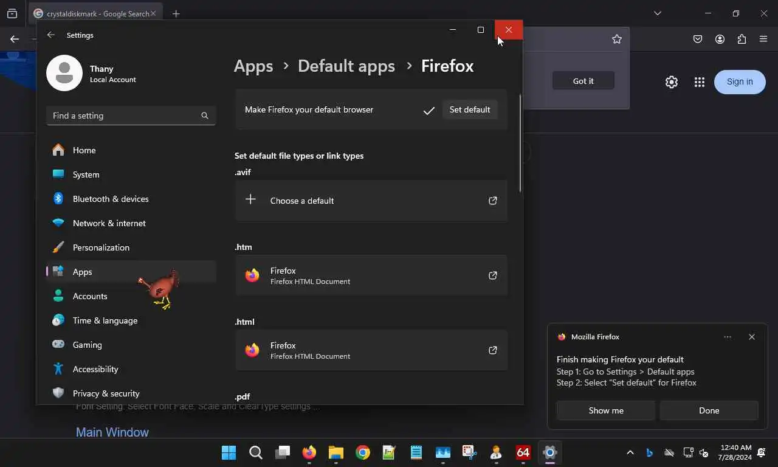The width and height of the screenshot is (778, 467).
Task: Click the Settings window vertical scrollbar
Action: (x=520, y=144)
